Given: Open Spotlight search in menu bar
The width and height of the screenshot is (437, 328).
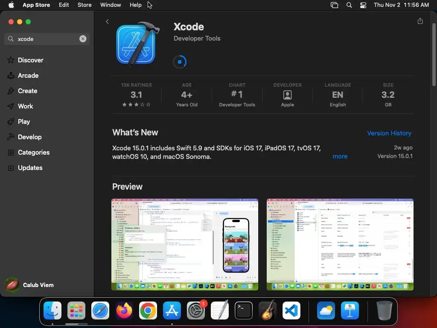Looking at the screenshot, I should click(349, 5).
